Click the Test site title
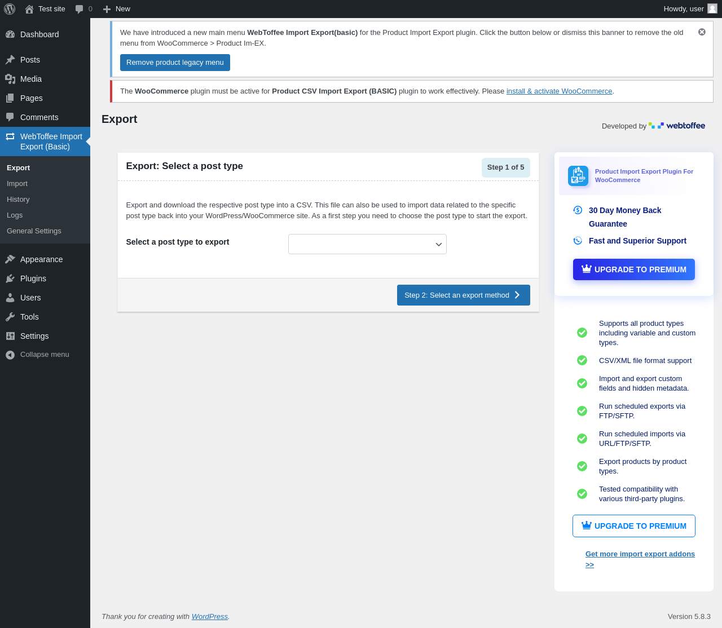This screenshot has width=722, height=628. [x=52, y=9]
